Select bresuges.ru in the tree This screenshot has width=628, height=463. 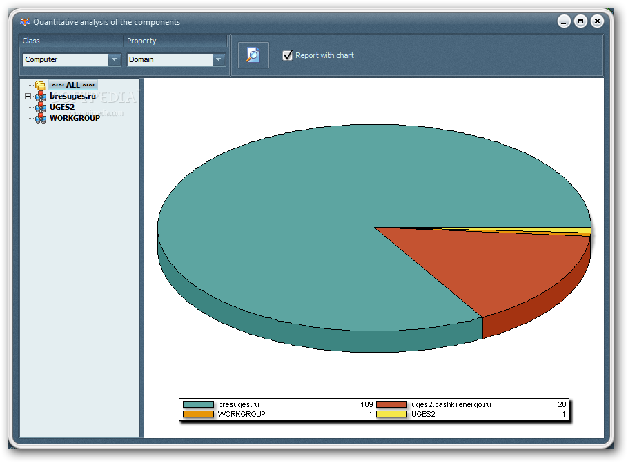coord(73,96)
